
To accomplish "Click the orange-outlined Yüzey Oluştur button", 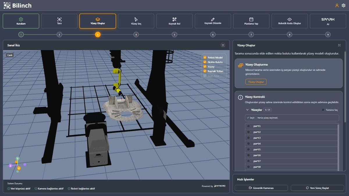I will (256, 82).
